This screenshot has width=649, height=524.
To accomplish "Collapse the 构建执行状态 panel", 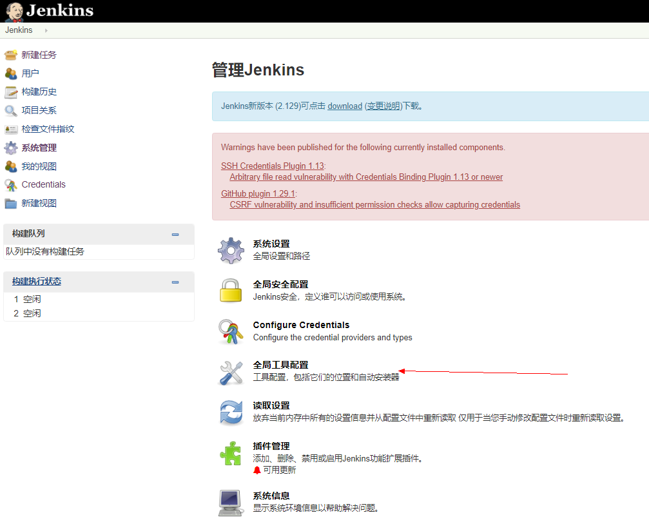I will tap(175, 282).
